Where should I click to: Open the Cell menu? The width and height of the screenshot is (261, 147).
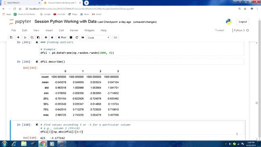61,30
